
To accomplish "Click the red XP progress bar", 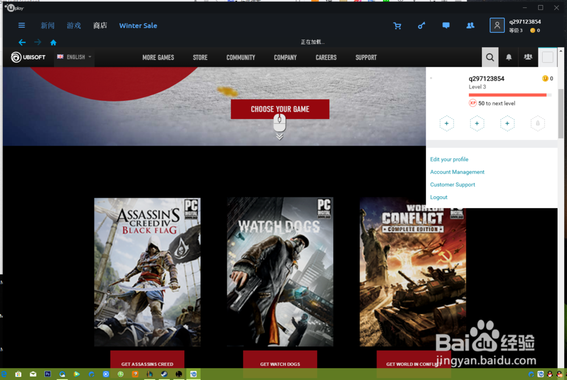I will [510, 95].
